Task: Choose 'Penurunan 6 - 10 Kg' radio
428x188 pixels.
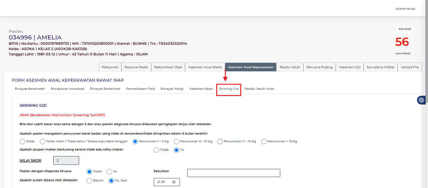Action: 176,141
